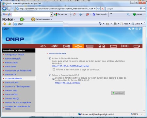147x118 pixels.
Task: Click the Google search field at top right
Action: 123,9
